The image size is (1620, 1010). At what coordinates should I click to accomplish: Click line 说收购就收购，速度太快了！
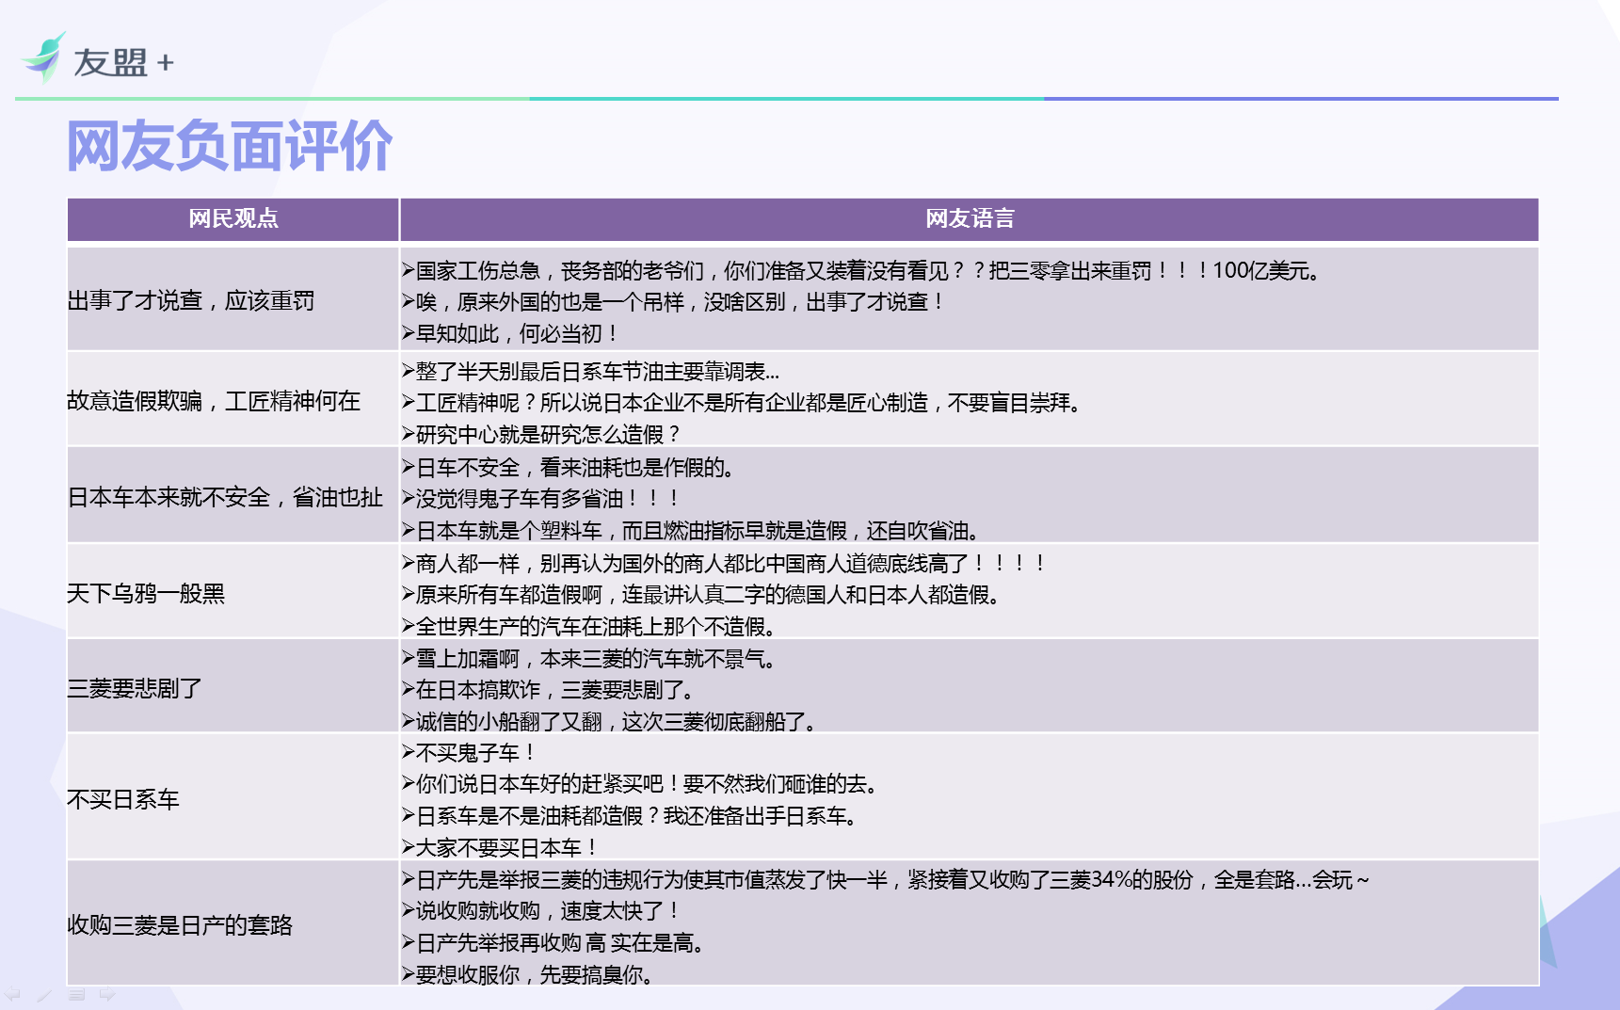coord(541,911)
